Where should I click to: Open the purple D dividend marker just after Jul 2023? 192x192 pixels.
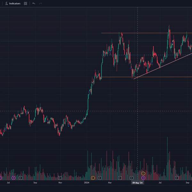(13, 178)
